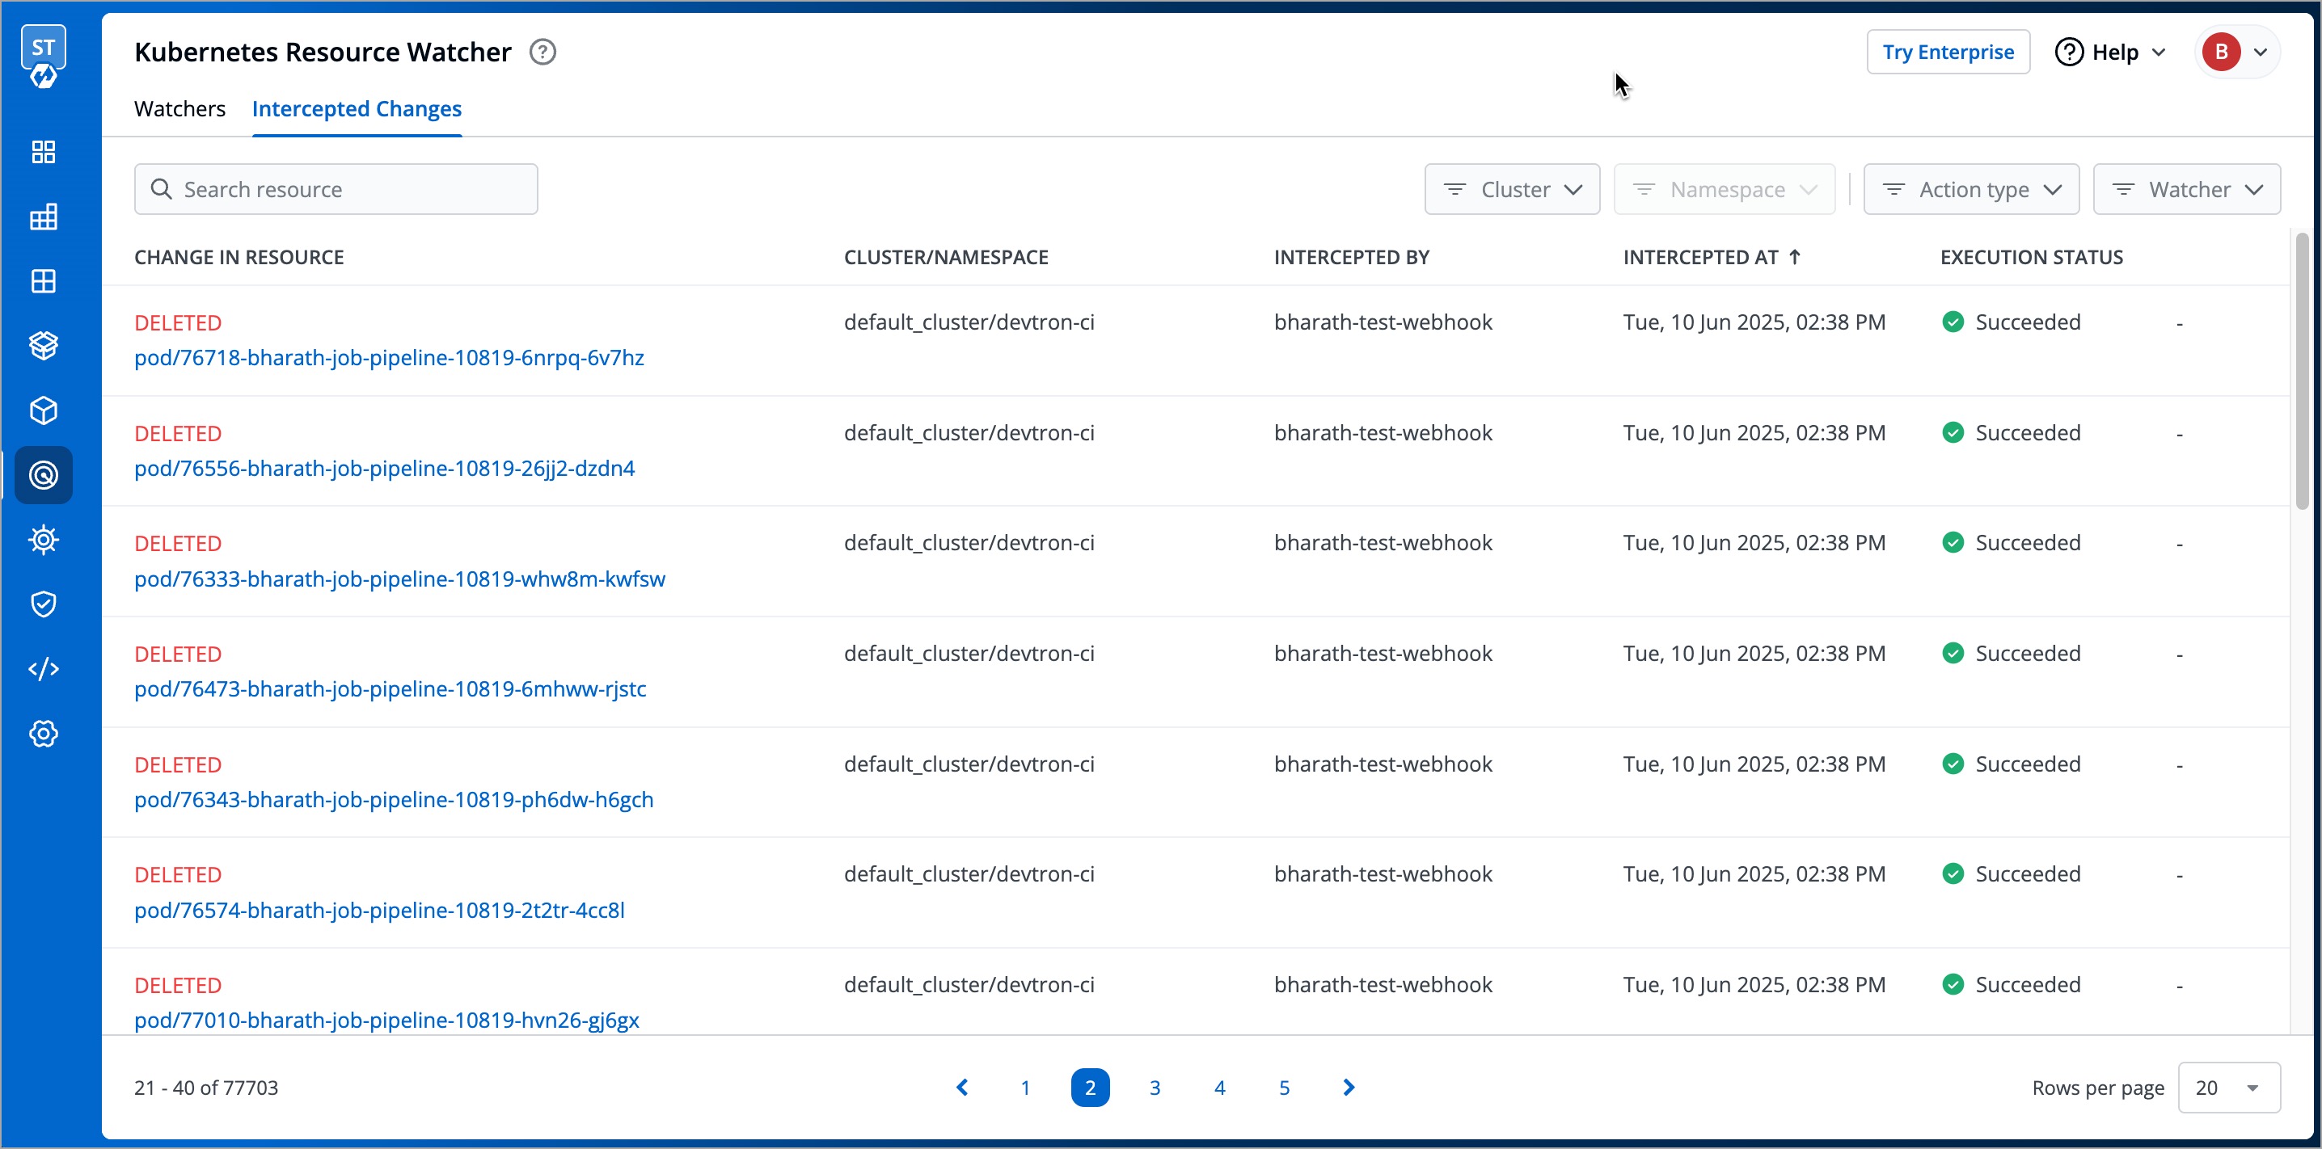Expand the Cluster filter dropdown
Image resolution: width=2322 pixels, height=1149 pixels.
coord(1512,189)
